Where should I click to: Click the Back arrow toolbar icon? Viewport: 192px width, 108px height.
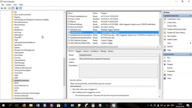click(2, 8)
